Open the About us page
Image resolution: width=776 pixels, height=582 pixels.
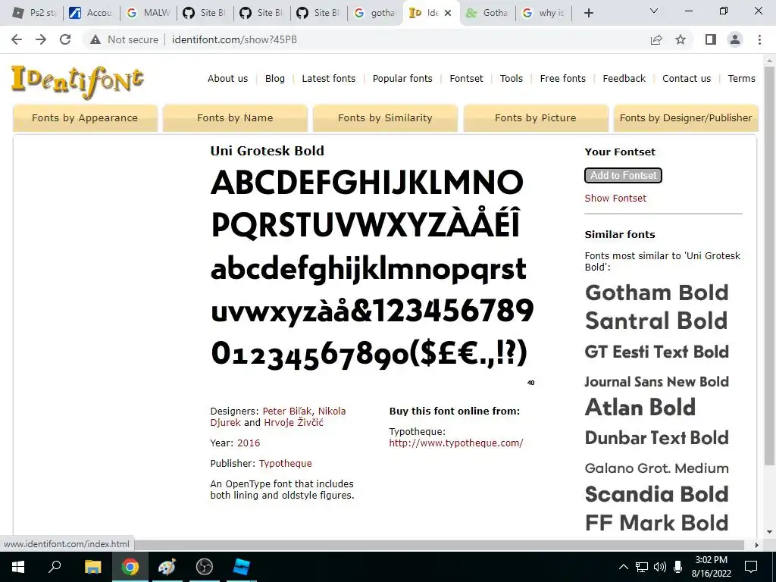coord(227,78)
